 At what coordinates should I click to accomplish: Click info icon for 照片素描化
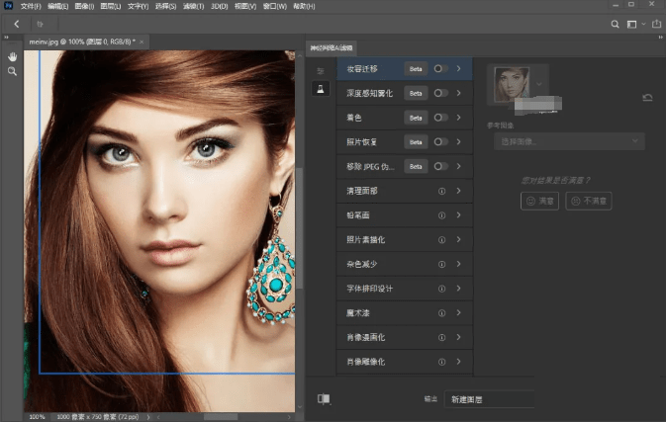441,240
